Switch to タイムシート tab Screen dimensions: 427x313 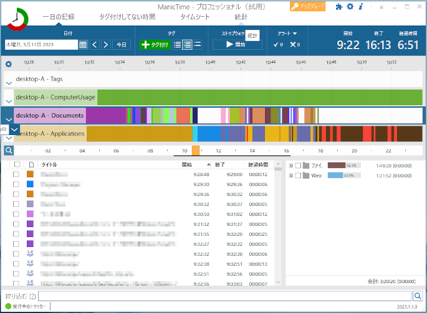coord(195,17)
